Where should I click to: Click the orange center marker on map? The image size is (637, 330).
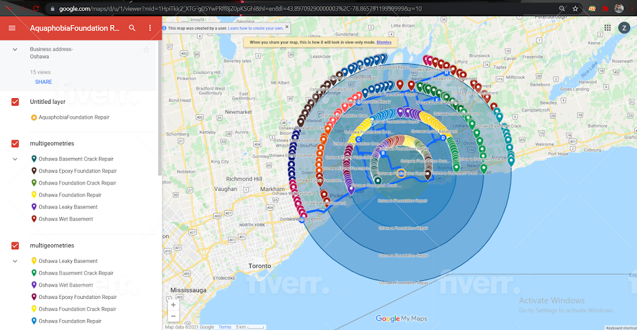[401, 173]
